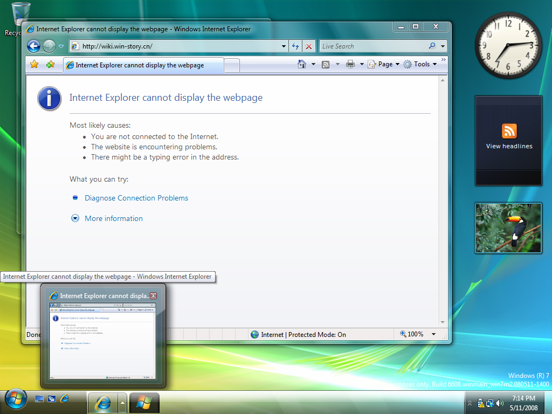Viewport: 552px width, 414px height.
Task: Click the search magnifier icon
Action: point(432,46)
